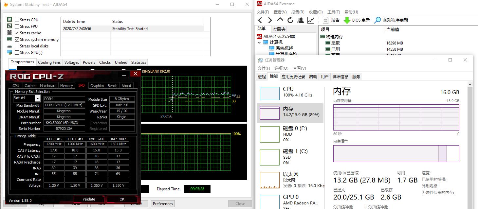This screenshot has width=478, height=209.
Task: Open the 性能 tab in Task Manager
Action: click(274, 77)
